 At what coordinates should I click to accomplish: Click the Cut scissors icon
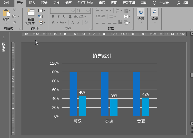point(14,11)
